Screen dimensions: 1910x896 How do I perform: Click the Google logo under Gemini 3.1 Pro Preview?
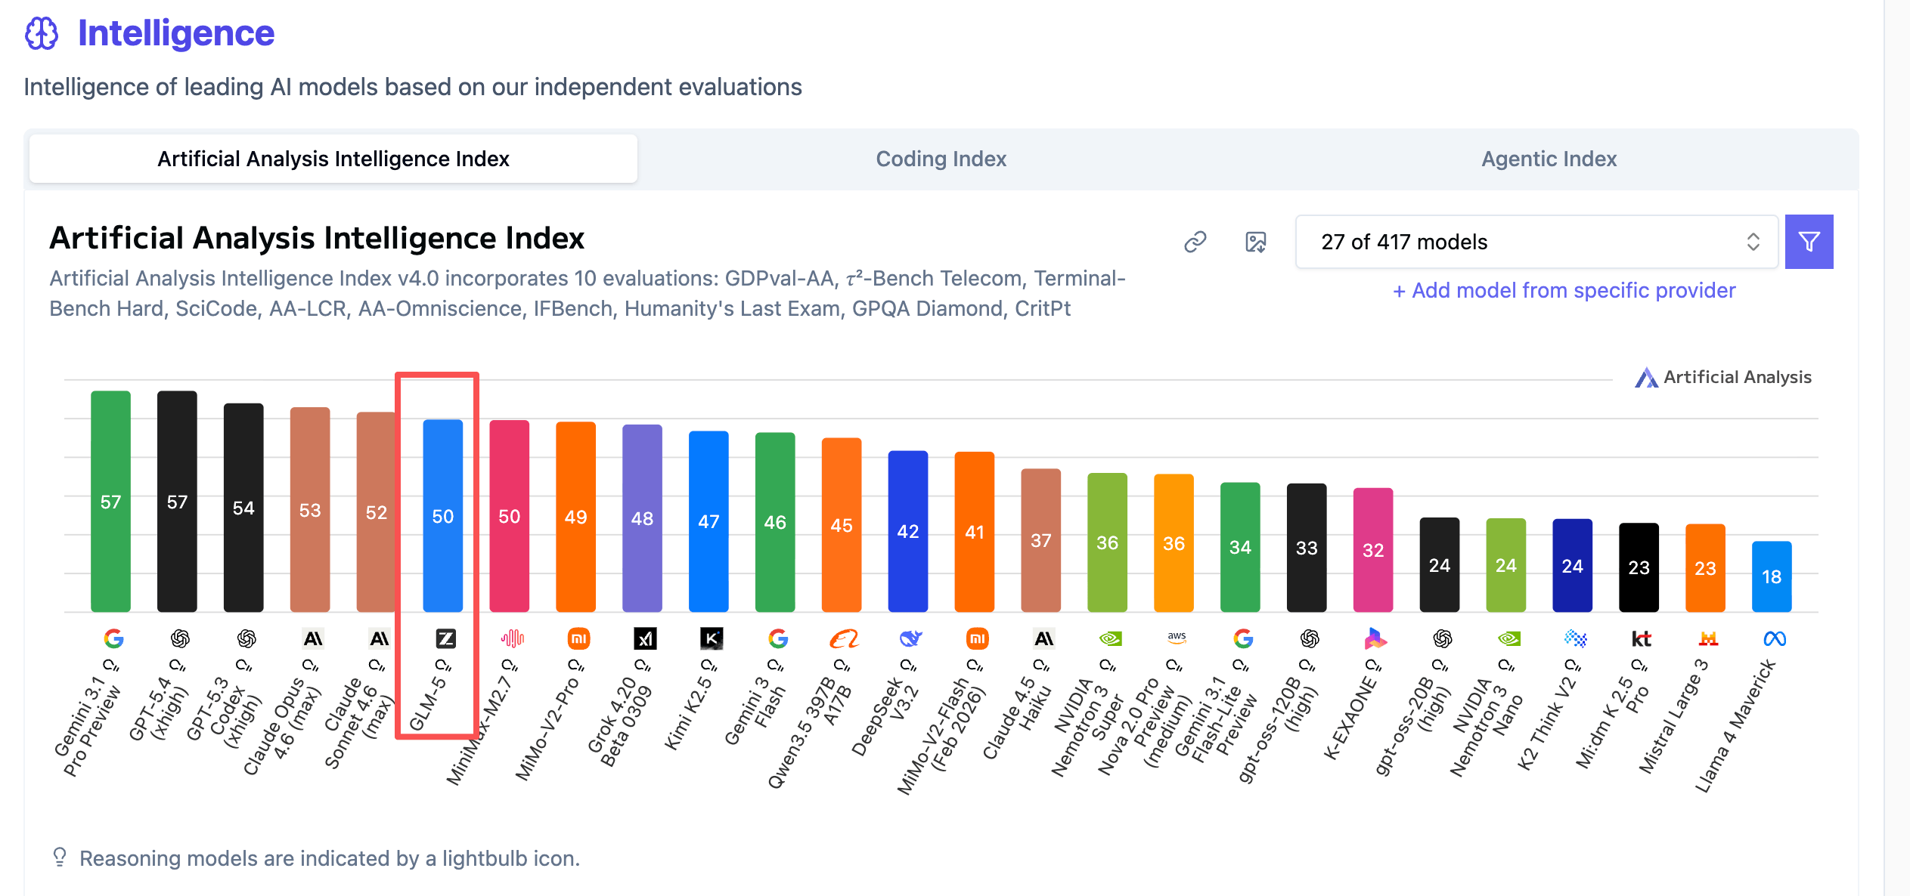[113, 639]
